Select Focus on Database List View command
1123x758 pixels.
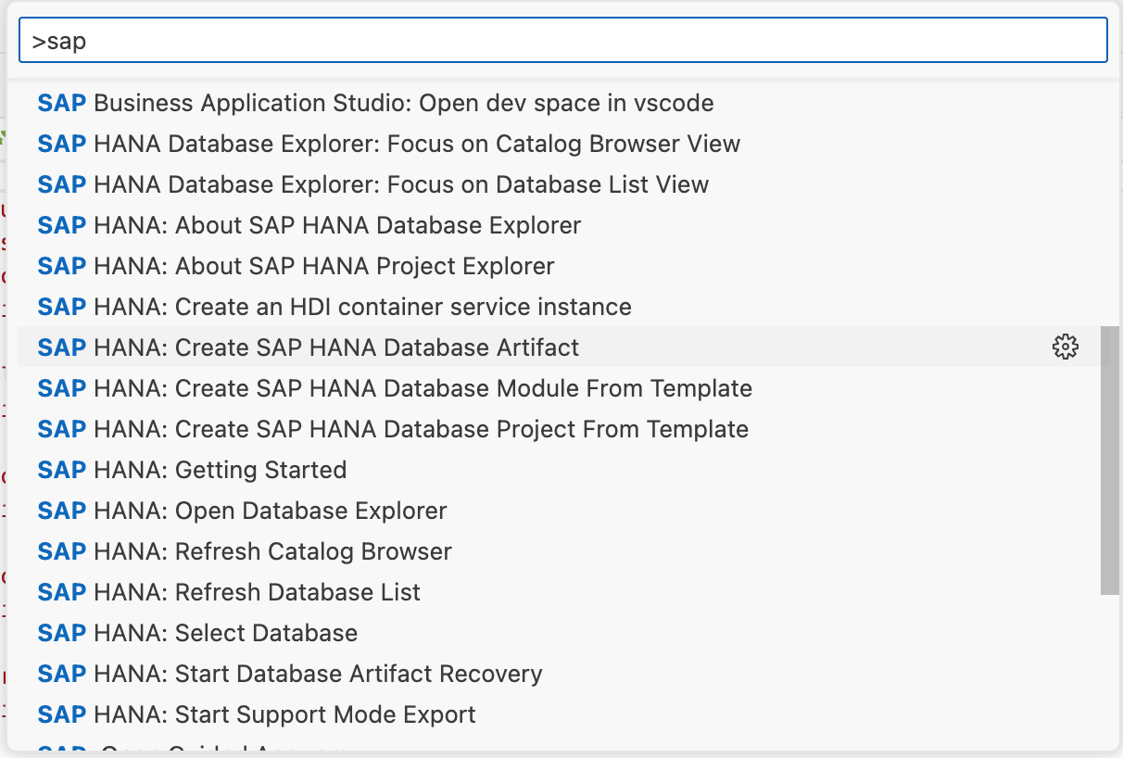373,184
